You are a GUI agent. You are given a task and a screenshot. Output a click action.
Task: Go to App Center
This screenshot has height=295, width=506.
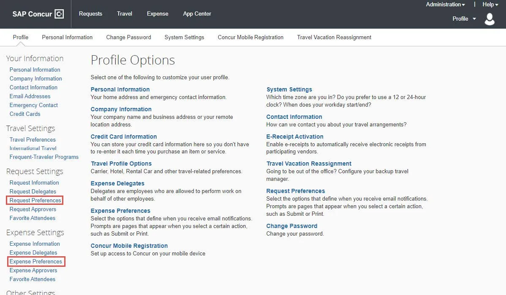197,14
